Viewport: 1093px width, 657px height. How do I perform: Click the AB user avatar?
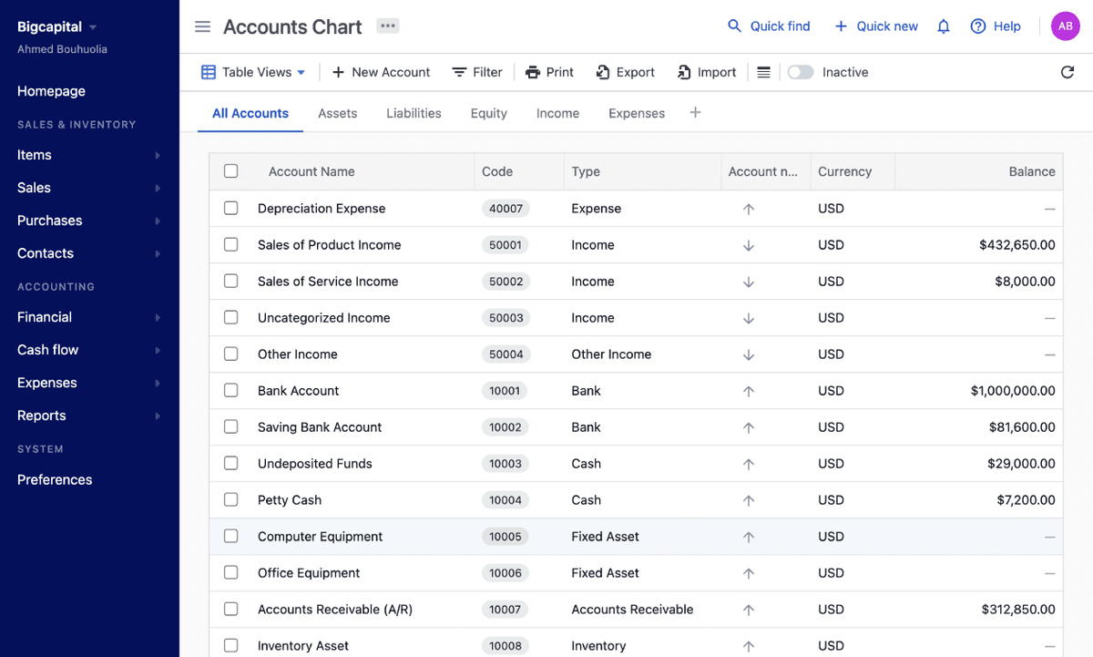[1065, 26]
